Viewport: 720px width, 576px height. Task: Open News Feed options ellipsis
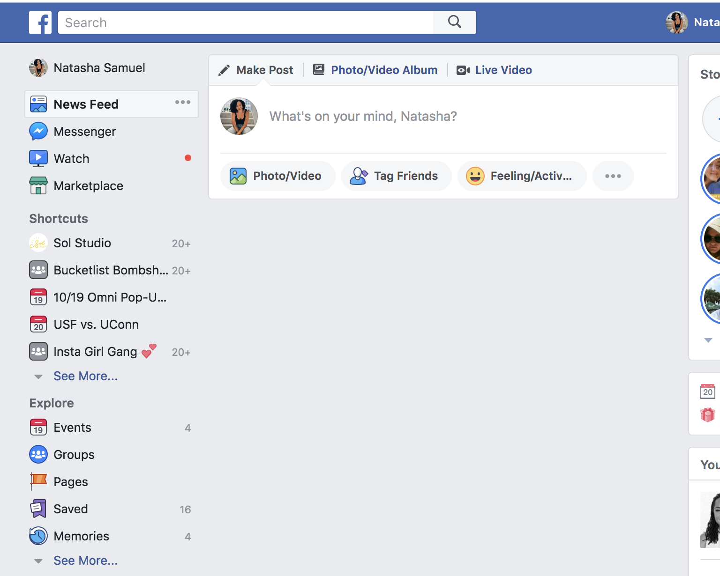(x=183, y=102)
